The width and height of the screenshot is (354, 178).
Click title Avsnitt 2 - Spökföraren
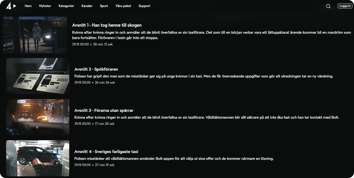[x=96, y=69]
